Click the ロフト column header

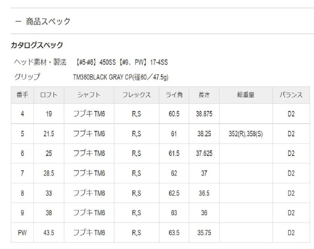pyautogui.click(x=49, y=95)
